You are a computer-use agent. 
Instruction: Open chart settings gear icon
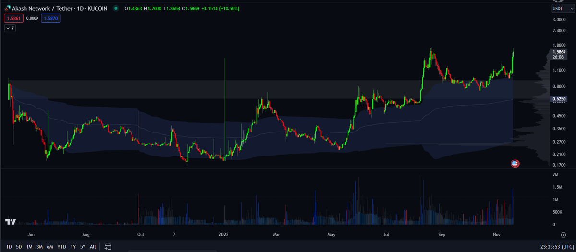564,234
